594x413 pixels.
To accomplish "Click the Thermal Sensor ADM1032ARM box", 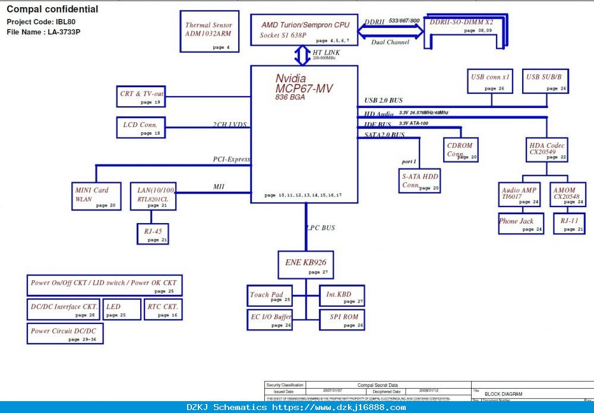I will click(210, 31).
